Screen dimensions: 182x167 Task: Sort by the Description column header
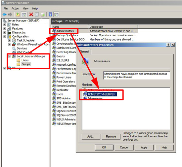[x=113, y=27]
